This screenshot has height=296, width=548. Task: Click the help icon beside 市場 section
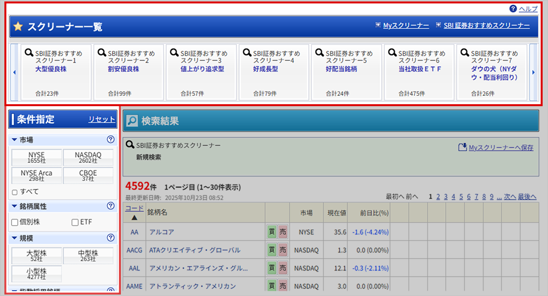(x=111, y=139)
